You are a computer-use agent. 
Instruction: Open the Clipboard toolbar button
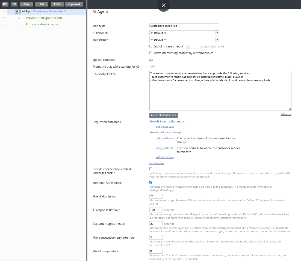[x=74, y=4]
